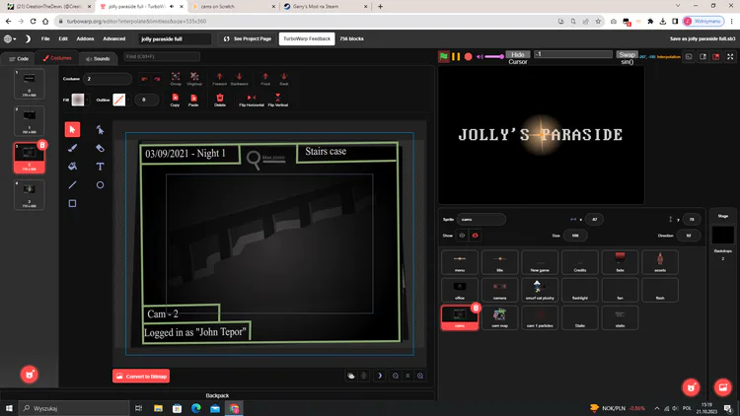Click the Hide button above the stage
Screen dimensions: 740x416
click(518, 55)
